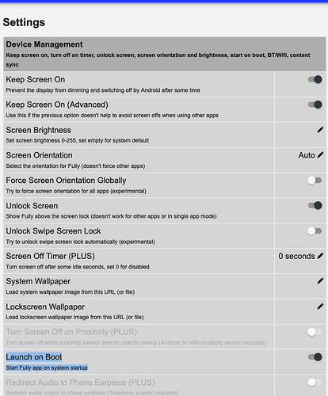Click the Settings page heading
The image size is (328, 396).
(24, 22)
